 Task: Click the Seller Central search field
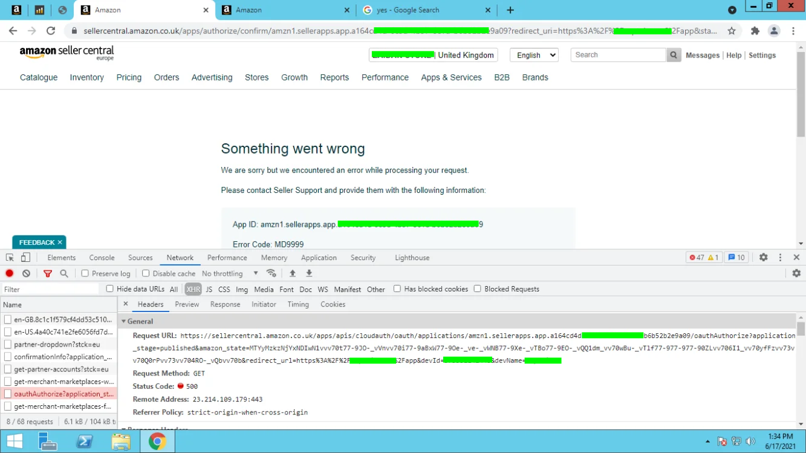pos(619,55)
